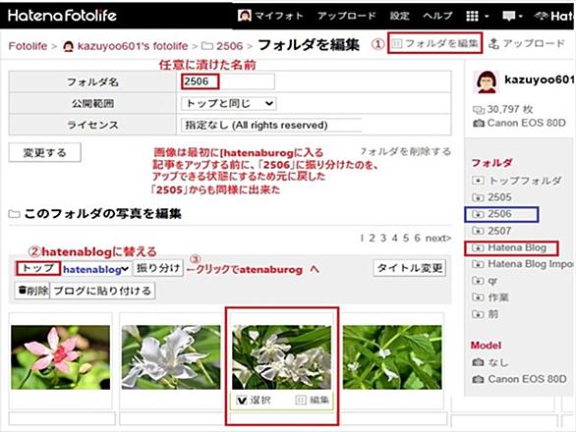Click the 振り分け button
This screenshot has height=432, width=576.
158,268
